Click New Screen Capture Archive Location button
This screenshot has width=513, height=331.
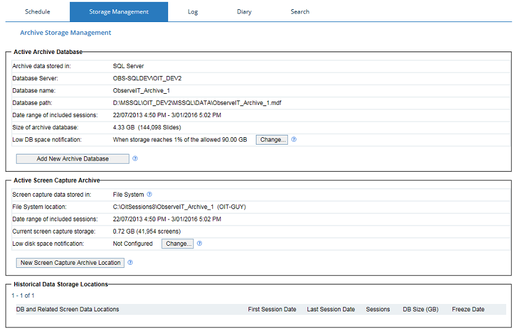tap(70, 263)
